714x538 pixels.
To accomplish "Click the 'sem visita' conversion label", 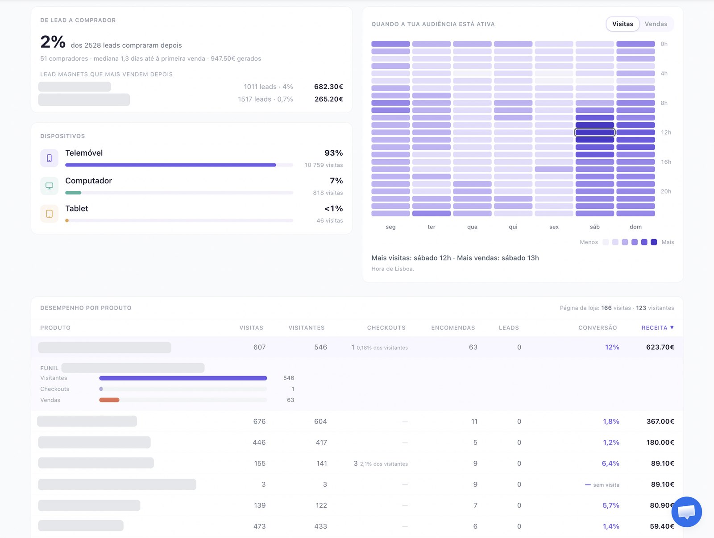I will pyautogui.click(x=606, y=485).
